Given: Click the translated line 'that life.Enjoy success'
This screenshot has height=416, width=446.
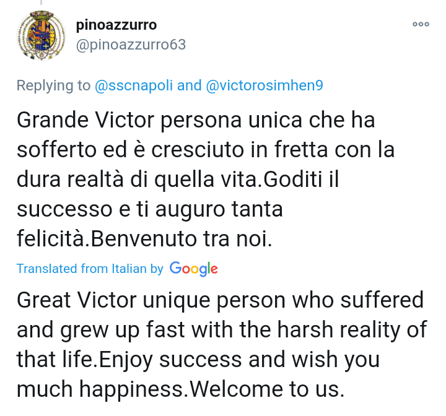Looking at the screenshot, I should tap(198, 360).
